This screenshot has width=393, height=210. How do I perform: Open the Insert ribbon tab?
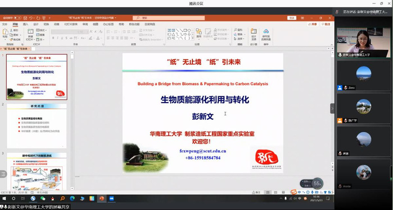pos(25,24)
